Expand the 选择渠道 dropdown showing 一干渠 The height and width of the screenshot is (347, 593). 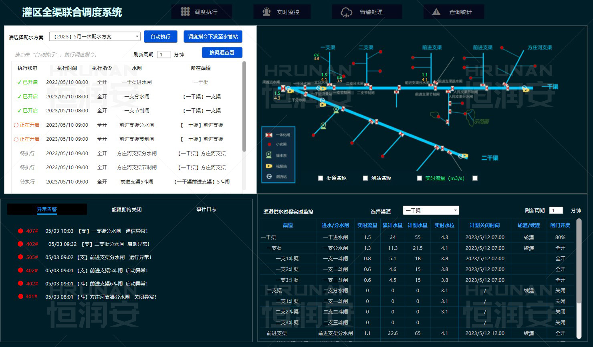tap(431, 211)
